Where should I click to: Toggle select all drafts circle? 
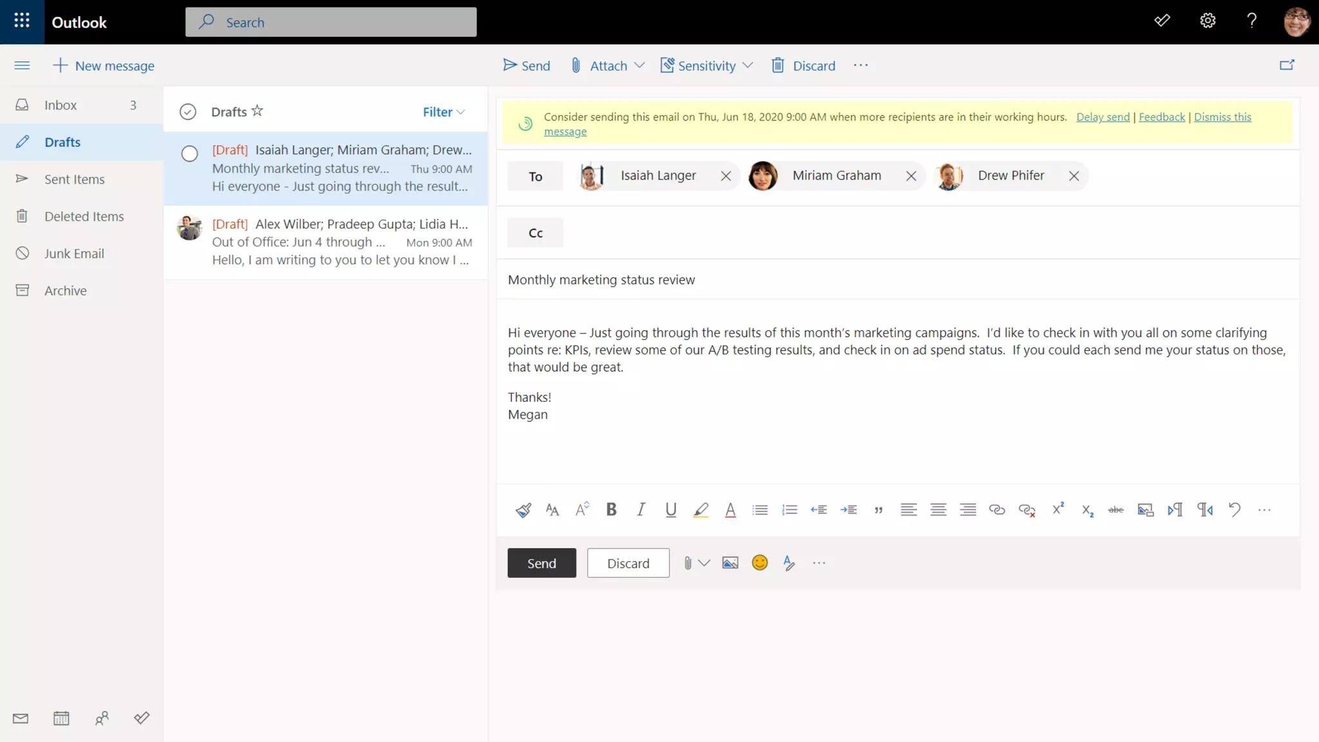(x=187, y=112)
